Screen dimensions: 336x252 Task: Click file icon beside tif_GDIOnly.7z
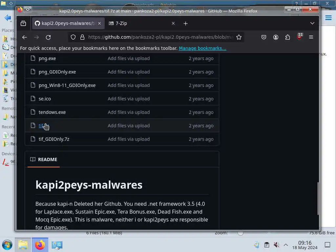[x=33, y=139]
